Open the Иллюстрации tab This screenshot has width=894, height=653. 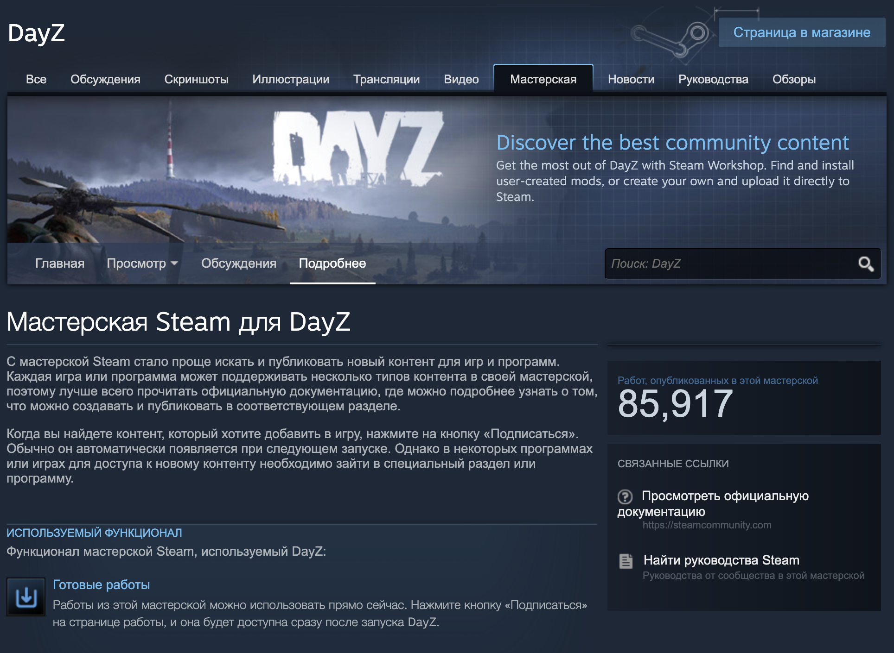click(x=291, y=79)
